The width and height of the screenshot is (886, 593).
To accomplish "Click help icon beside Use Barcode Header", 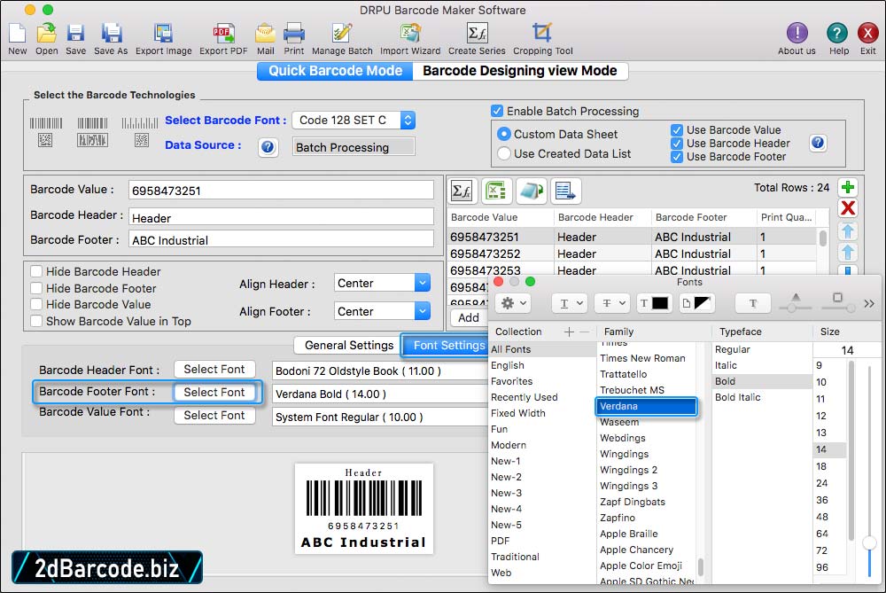I will pyautogui.click(x=818, y=143).
